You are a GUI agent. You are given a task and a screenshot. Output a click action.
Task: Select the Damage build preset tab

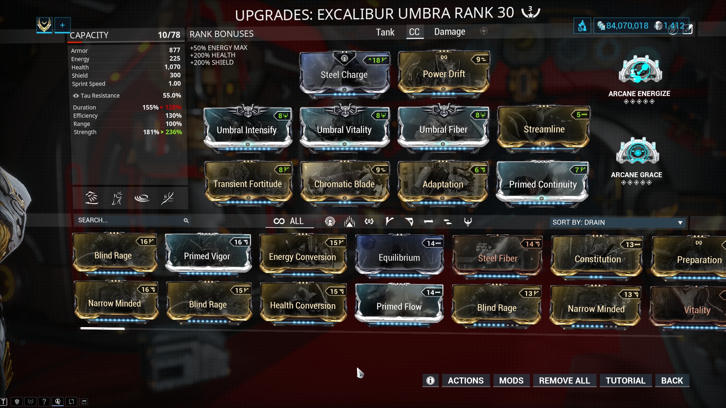(x=449, y=31)
